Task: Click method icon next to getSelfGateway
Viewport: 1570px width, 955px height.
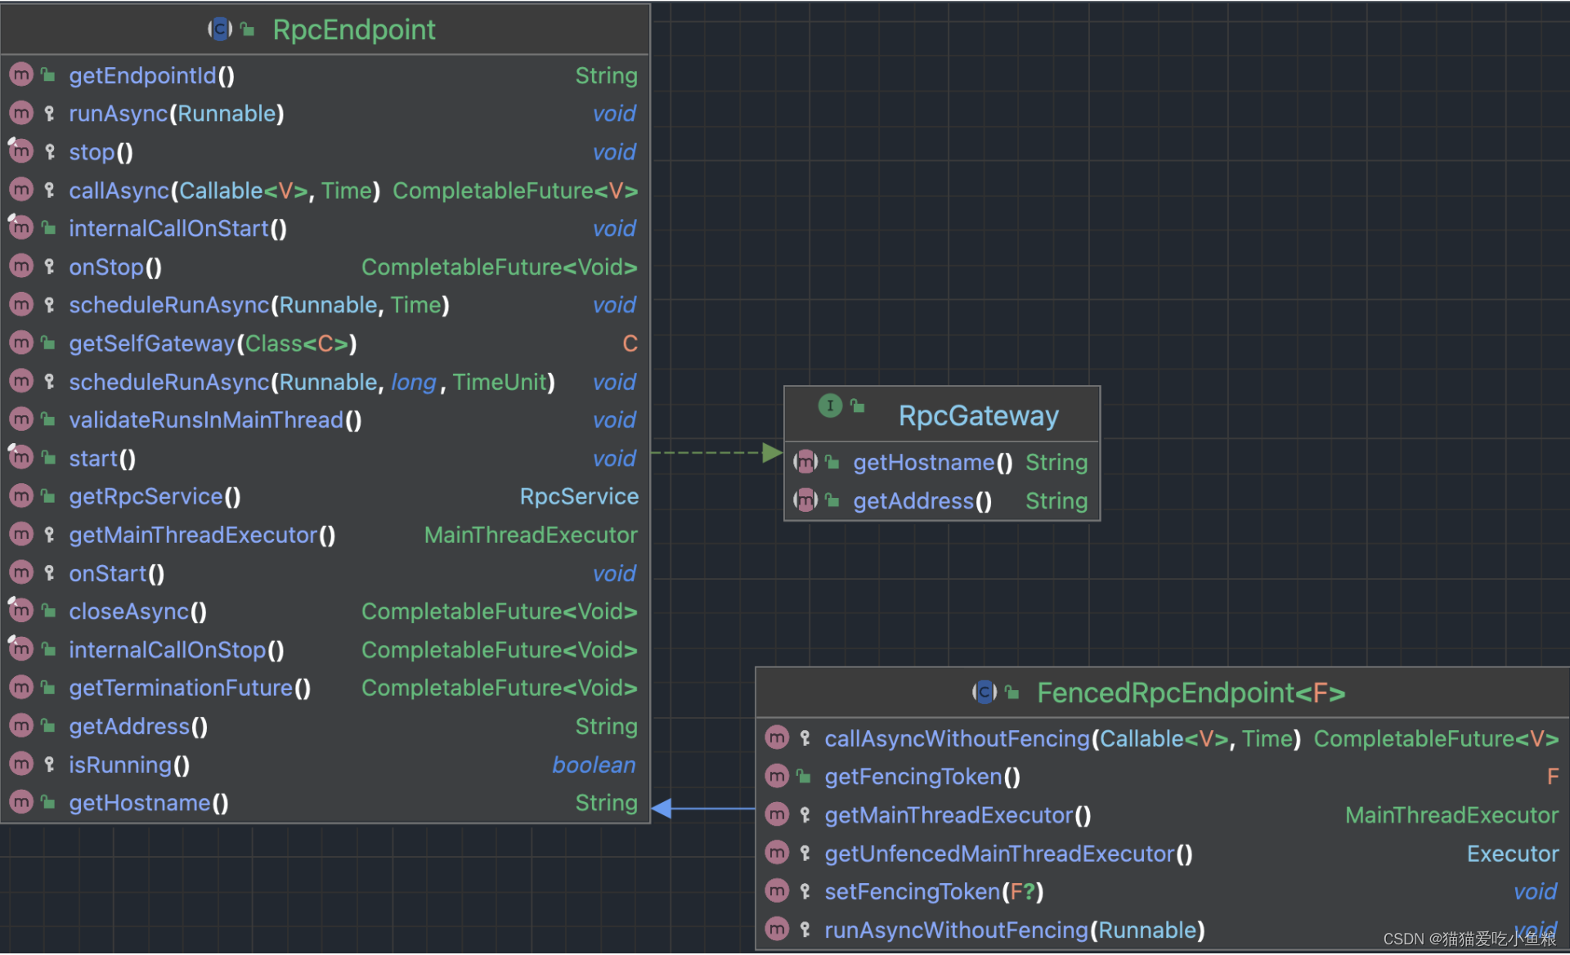Action: tap(21, 343)
